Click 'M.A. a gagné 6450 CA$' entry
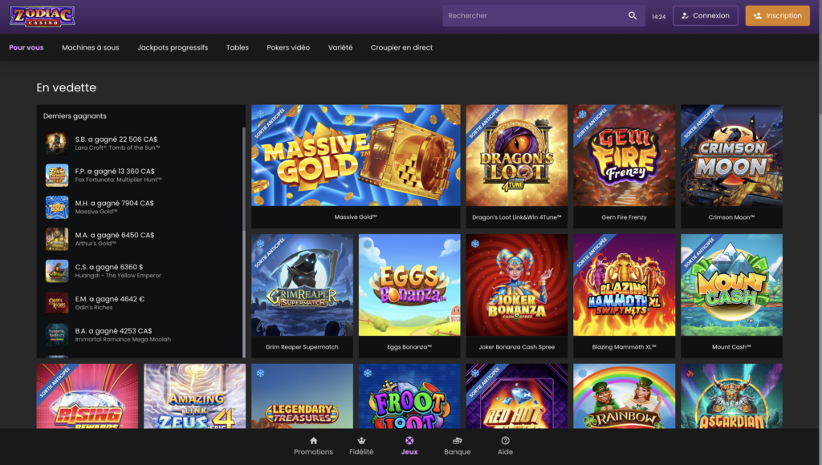This screenshot has height=465, width=822. click(x=114, y=235)
